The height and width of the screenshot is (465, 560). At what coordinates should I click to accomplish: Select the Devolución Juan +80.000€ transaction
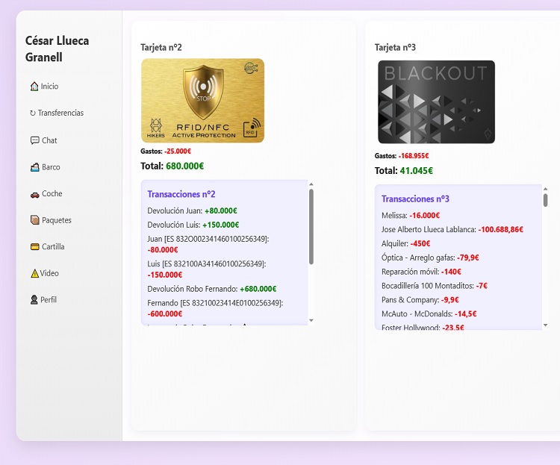192,210
